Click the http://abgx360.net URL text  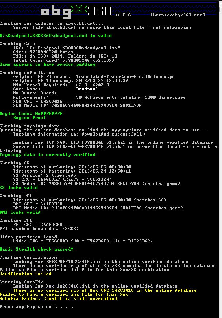177,15
